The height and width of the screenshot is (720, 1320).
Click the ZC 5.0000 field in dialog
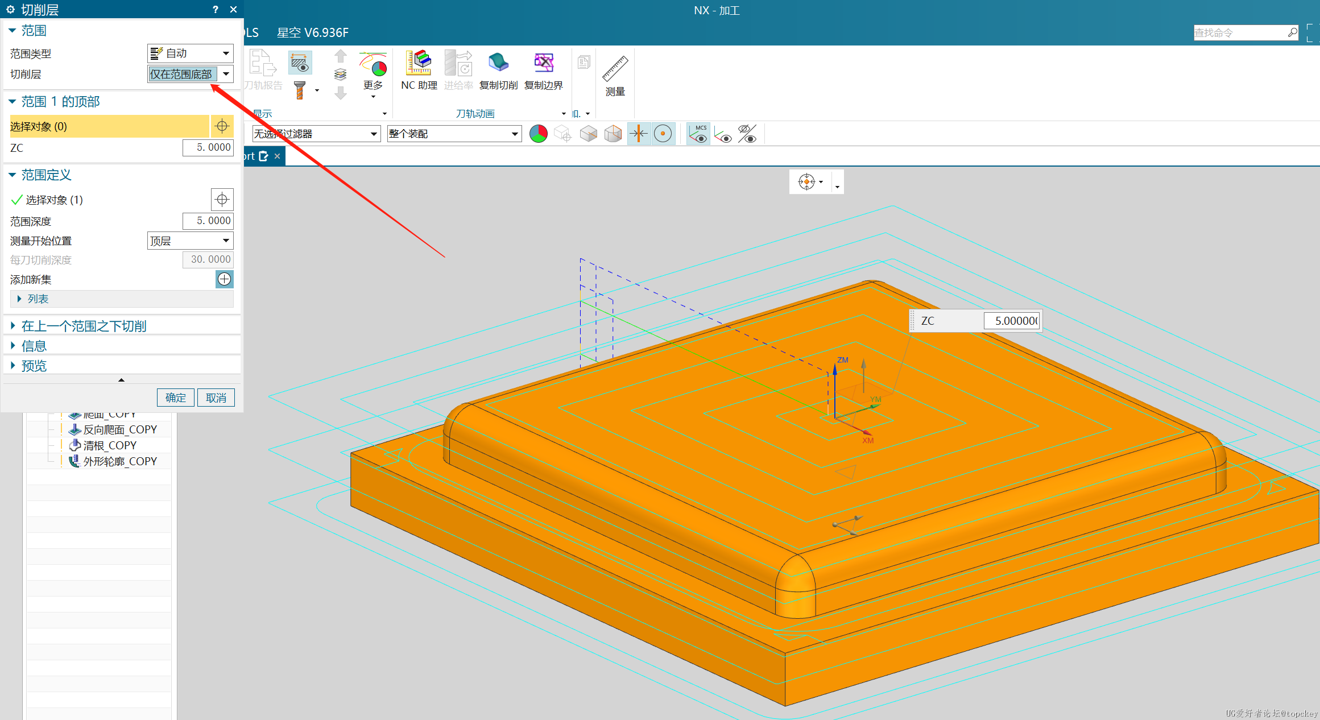[x=208, y=147]
